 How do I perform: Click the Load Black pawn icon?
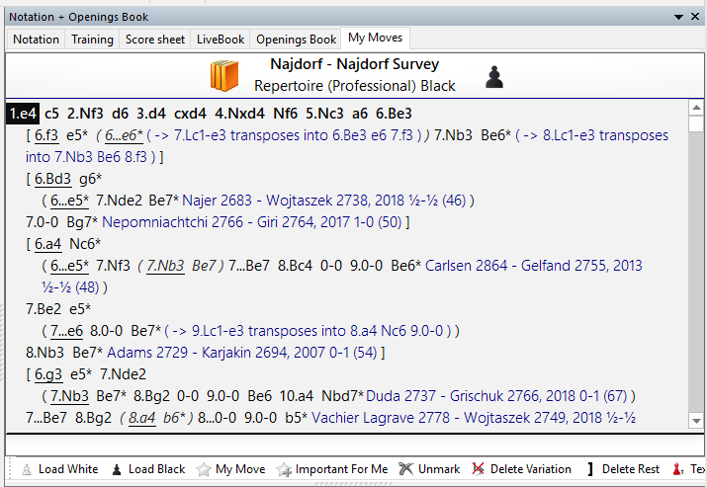116,469
